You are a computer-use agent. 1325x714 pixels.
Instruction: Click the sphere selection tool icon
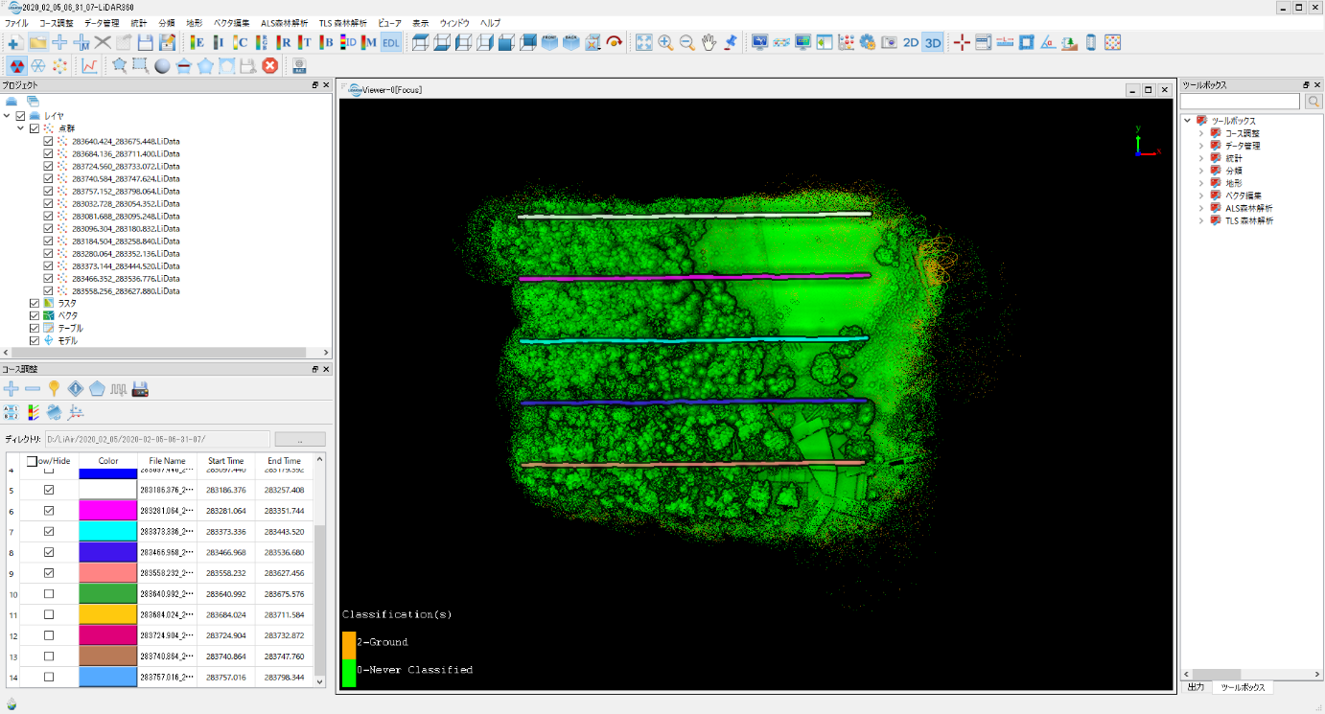coord(162,65)
